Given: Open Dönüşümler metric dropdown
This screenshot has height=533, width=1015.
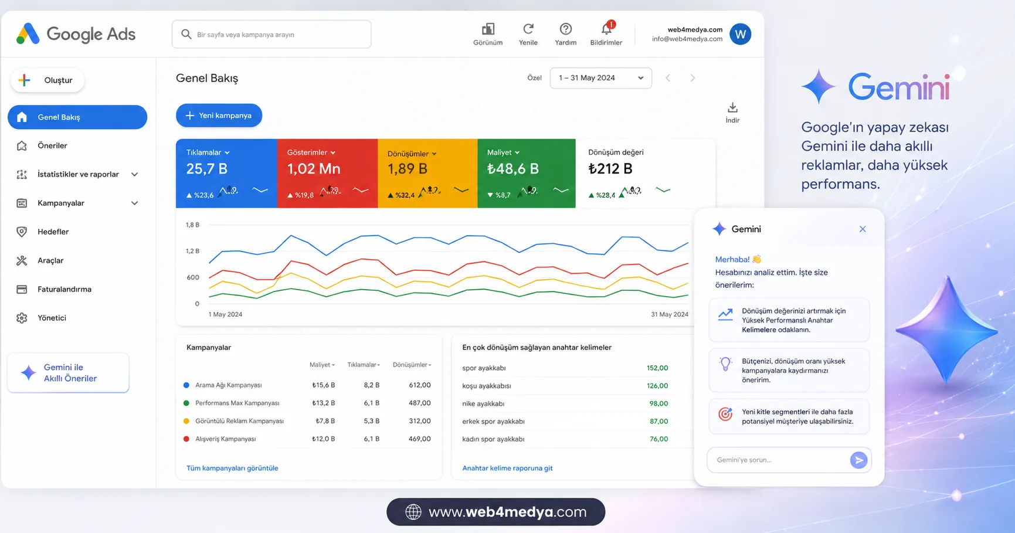Looking at the screenshot, I should pyautogui.click(x=412, y=154).
